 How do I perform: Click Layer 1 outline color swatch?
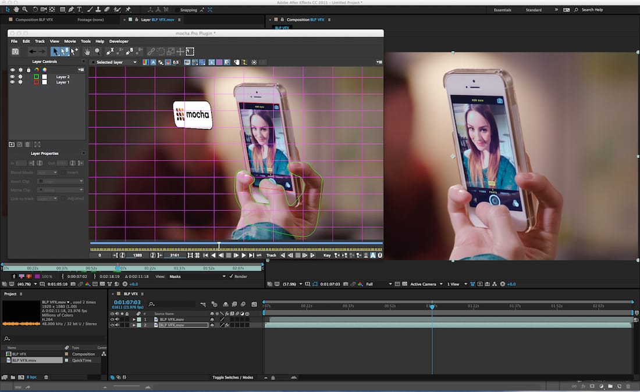point(36,82)
